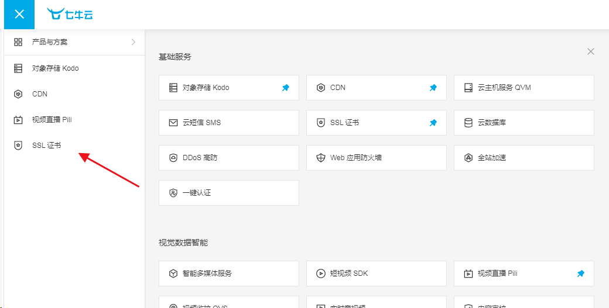Click the envelope icon on the SMS card
The width and height of the screenshot is (609, 308).
click(173, 123)
